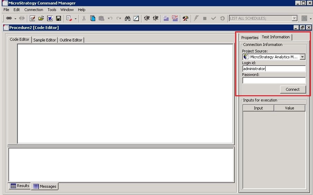Click the open folder icon

tap(41, 18)
